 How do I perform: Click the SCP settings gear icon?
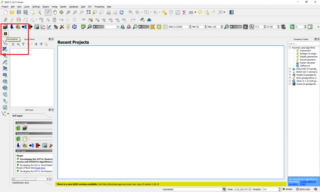75,27
